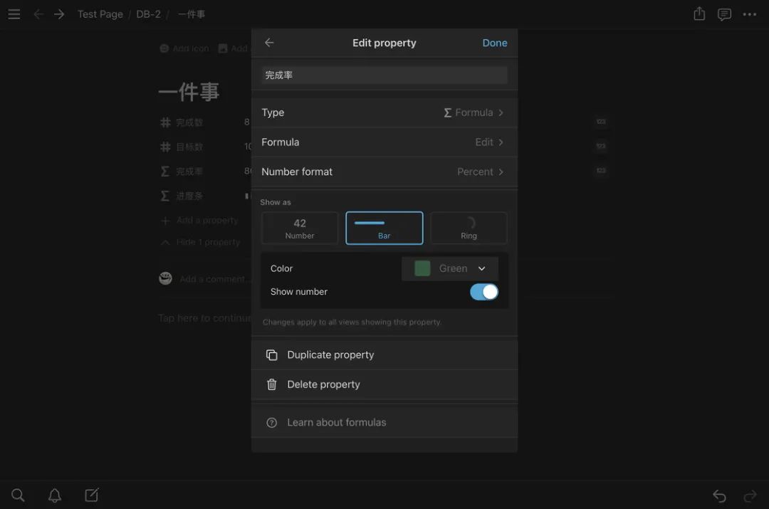Image resolution: width=769 pixels, height=509 pixels.
Task: Create a new page with compose icon
Action: pos(92,495)
